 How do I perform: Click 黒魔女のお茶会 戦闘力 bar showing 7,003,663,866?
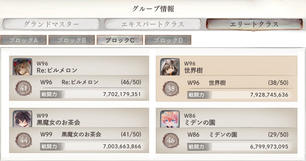point(91,147)
